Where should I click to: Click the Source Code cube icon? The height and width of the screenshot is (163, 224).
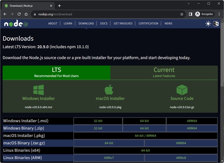(x=182, y=90)
